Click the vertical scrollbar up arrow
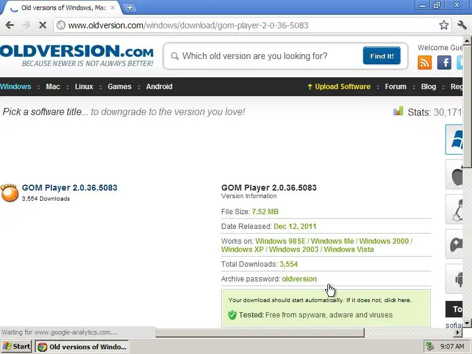Screen dimensions: 472x354 467,41
